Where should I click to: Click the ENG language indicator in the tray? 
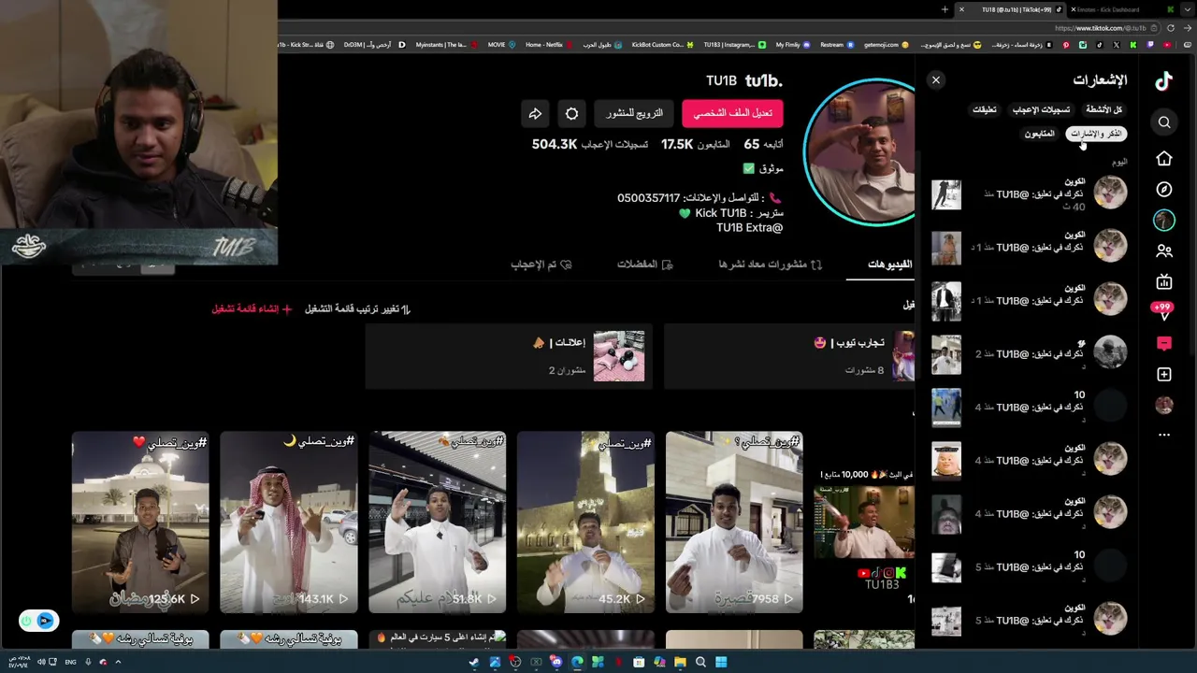tap(70, 662)
